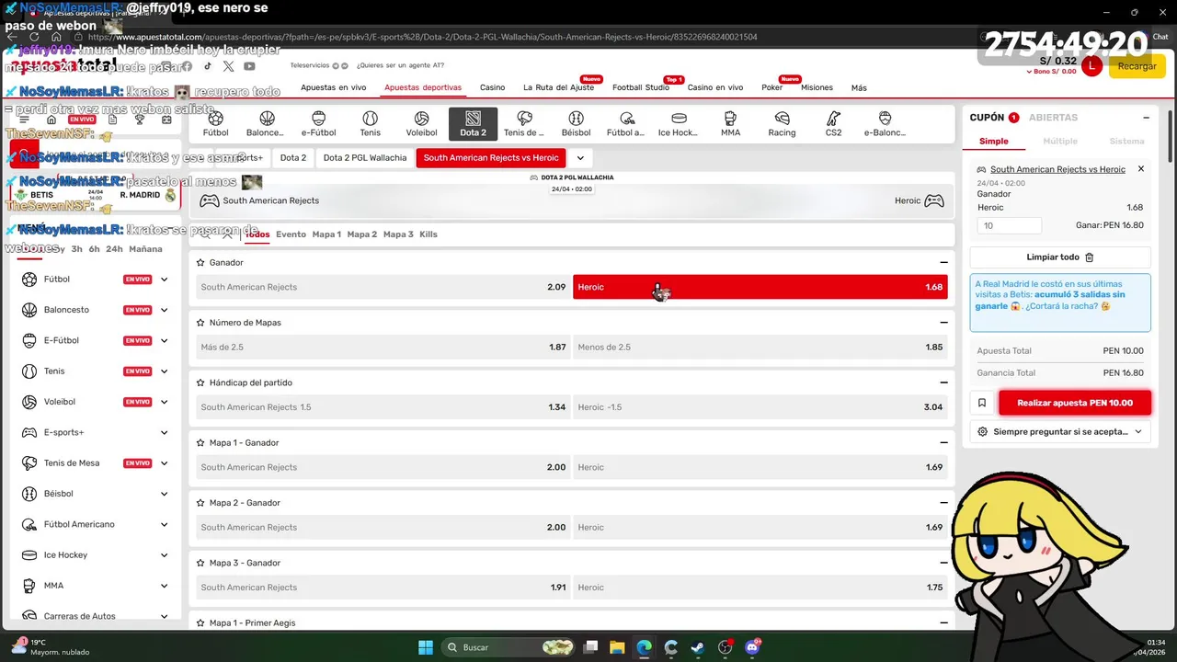Favorite the Hándicap del partido market star
Screen dimensions: 1177x662
[200, 382]
